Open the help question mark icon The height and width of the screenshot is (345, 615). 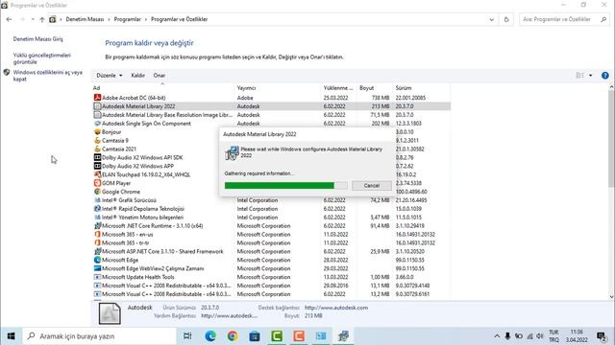click(605, 76)
